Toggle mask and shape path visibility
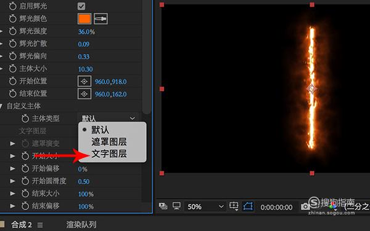This screenshot has height=231, width=370. pos(248,206)
